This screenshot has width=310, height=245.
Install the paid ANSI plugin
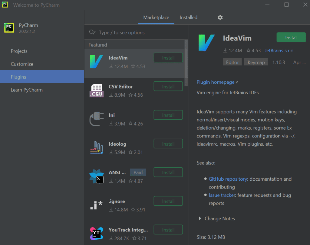(168, 172)
